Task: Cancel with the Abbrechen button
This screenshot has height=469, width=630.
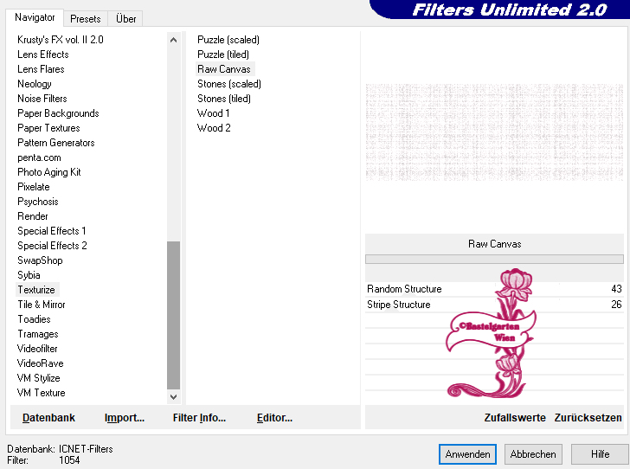Action: 533,454
